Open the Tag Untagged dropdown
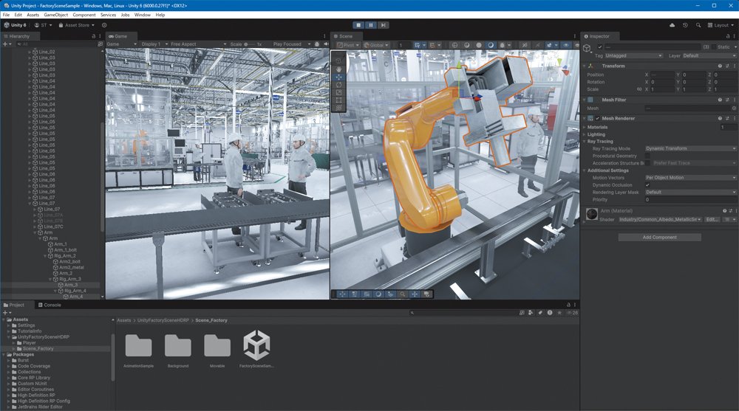 [634, 55]
